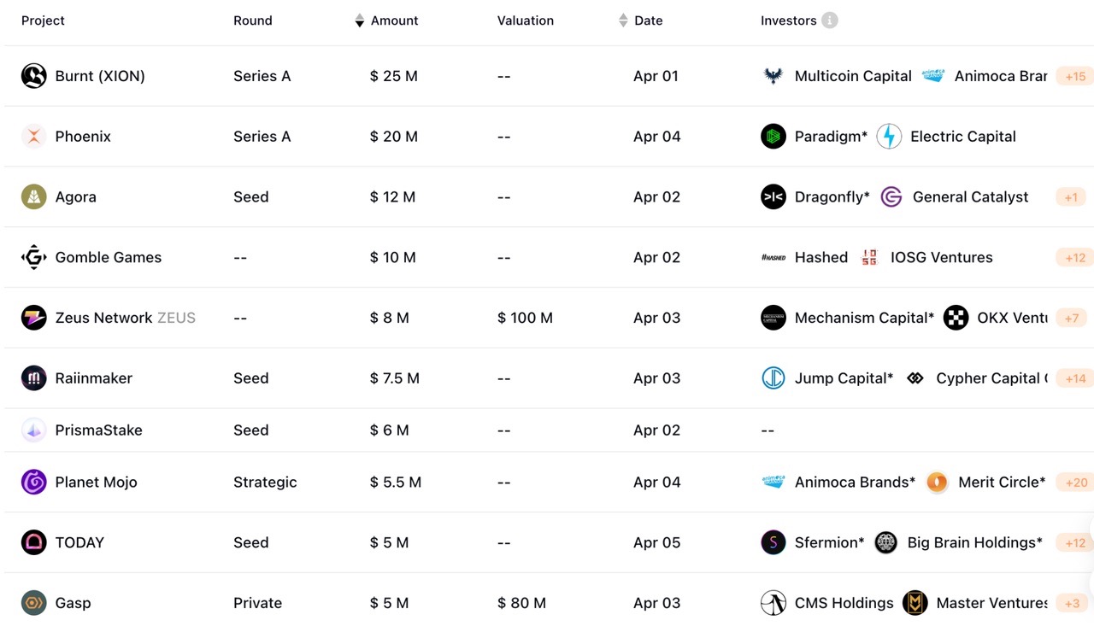Click the Zeus Network logo icon
Screen dimensions: 1094x632
pyautogui.click(x=33, y=318)
